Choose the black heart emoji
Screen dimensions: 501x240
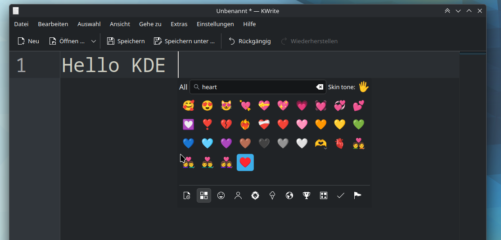[264, 144]
